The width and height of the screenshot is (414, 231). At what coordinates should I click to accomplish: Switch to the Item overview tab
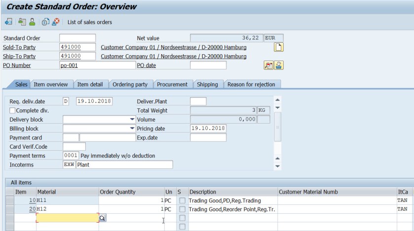51,84
